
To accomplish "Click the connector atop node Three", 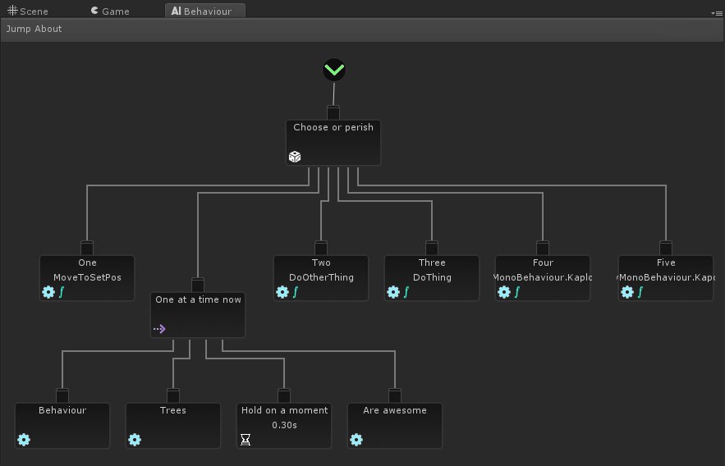I will 432,248.
